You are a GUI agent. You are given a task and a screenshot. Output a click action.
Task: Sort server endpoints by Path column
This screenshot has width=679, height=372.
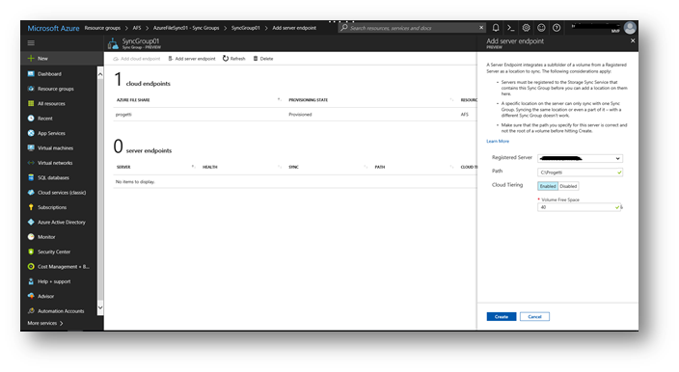[380, 167]
